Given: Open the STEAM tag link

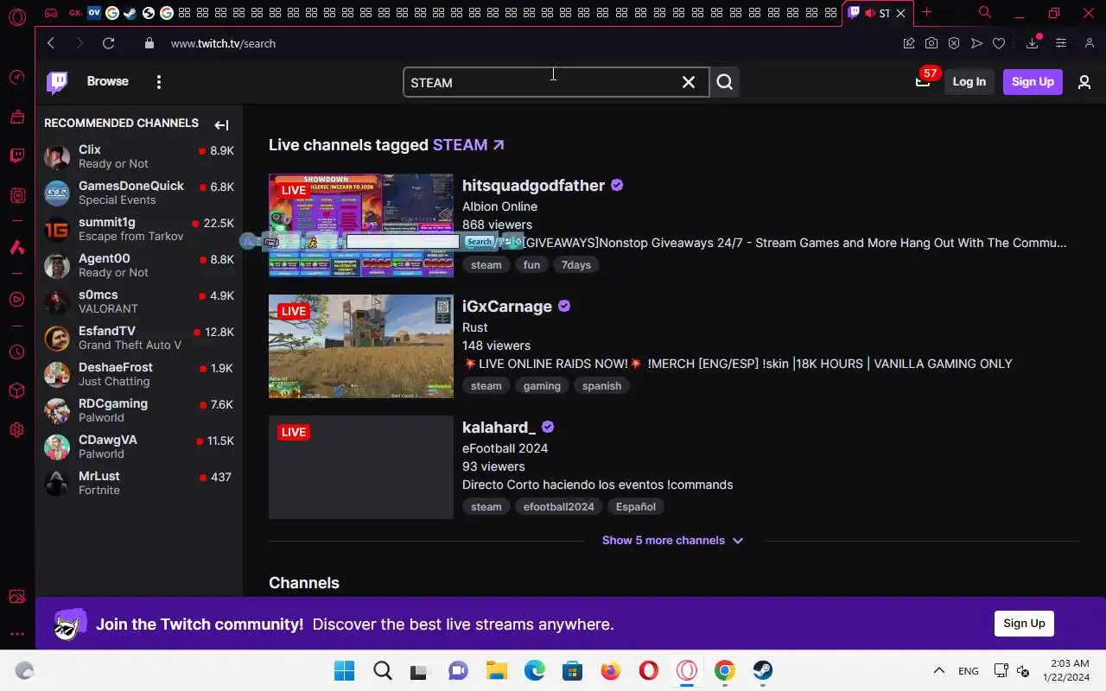Looking at the screenshot, I should [468, 144].
